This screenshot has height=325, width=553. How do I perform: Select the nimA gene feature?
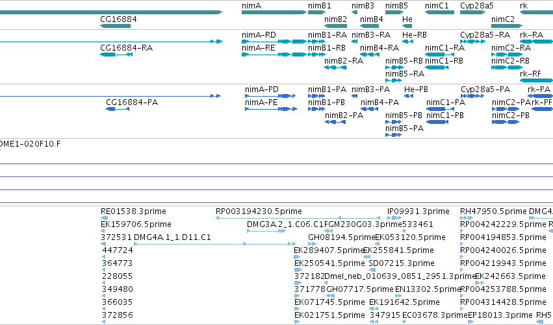(x=274, y=12)
